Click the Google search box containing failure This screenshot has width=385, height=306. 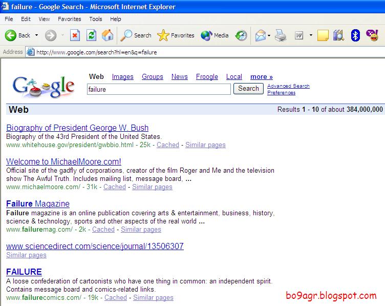point(159,89)
